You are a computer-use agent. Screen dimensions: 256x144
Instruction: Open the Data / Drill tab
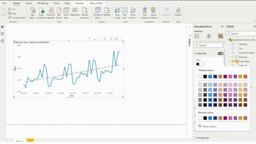pyautogui.click(x=96, y=3)
